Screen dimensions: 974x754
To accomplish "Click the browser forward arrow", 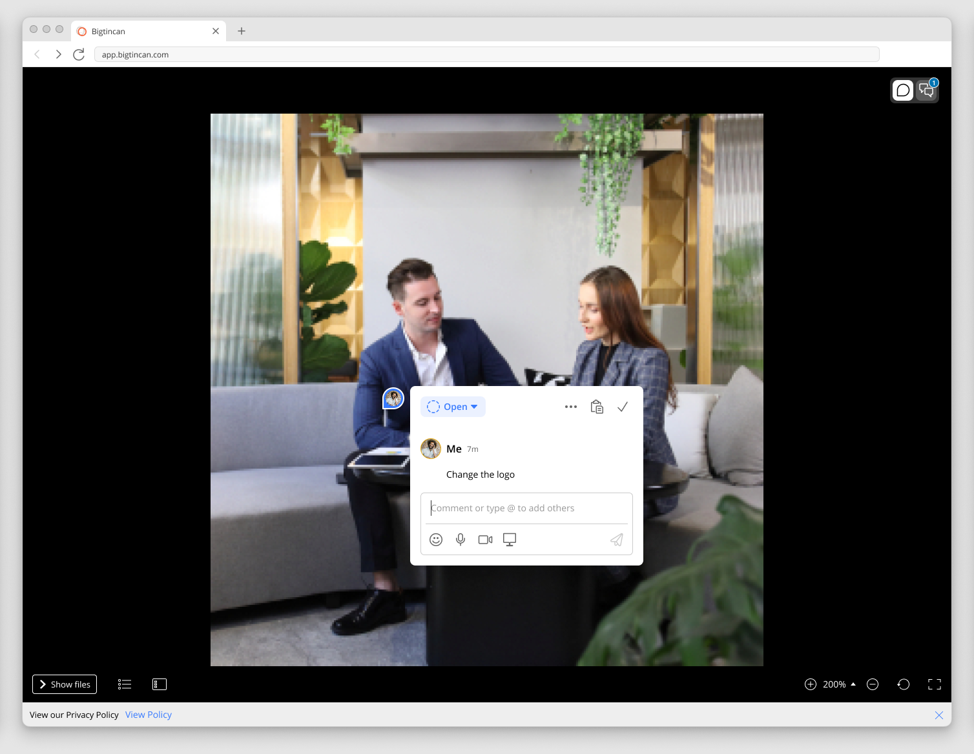I will click(58, 54).
